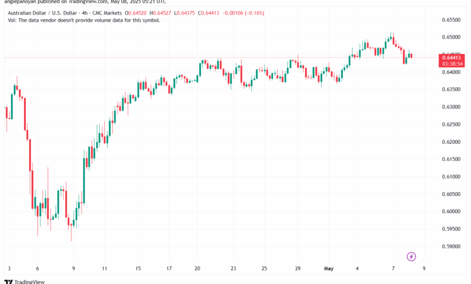Click the 0.59500 price axis label
This screenshot has width=471, height=284.
point(451,228)
